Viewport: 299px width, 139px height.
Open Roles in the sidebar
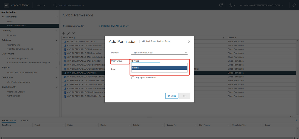click(10, 22)
